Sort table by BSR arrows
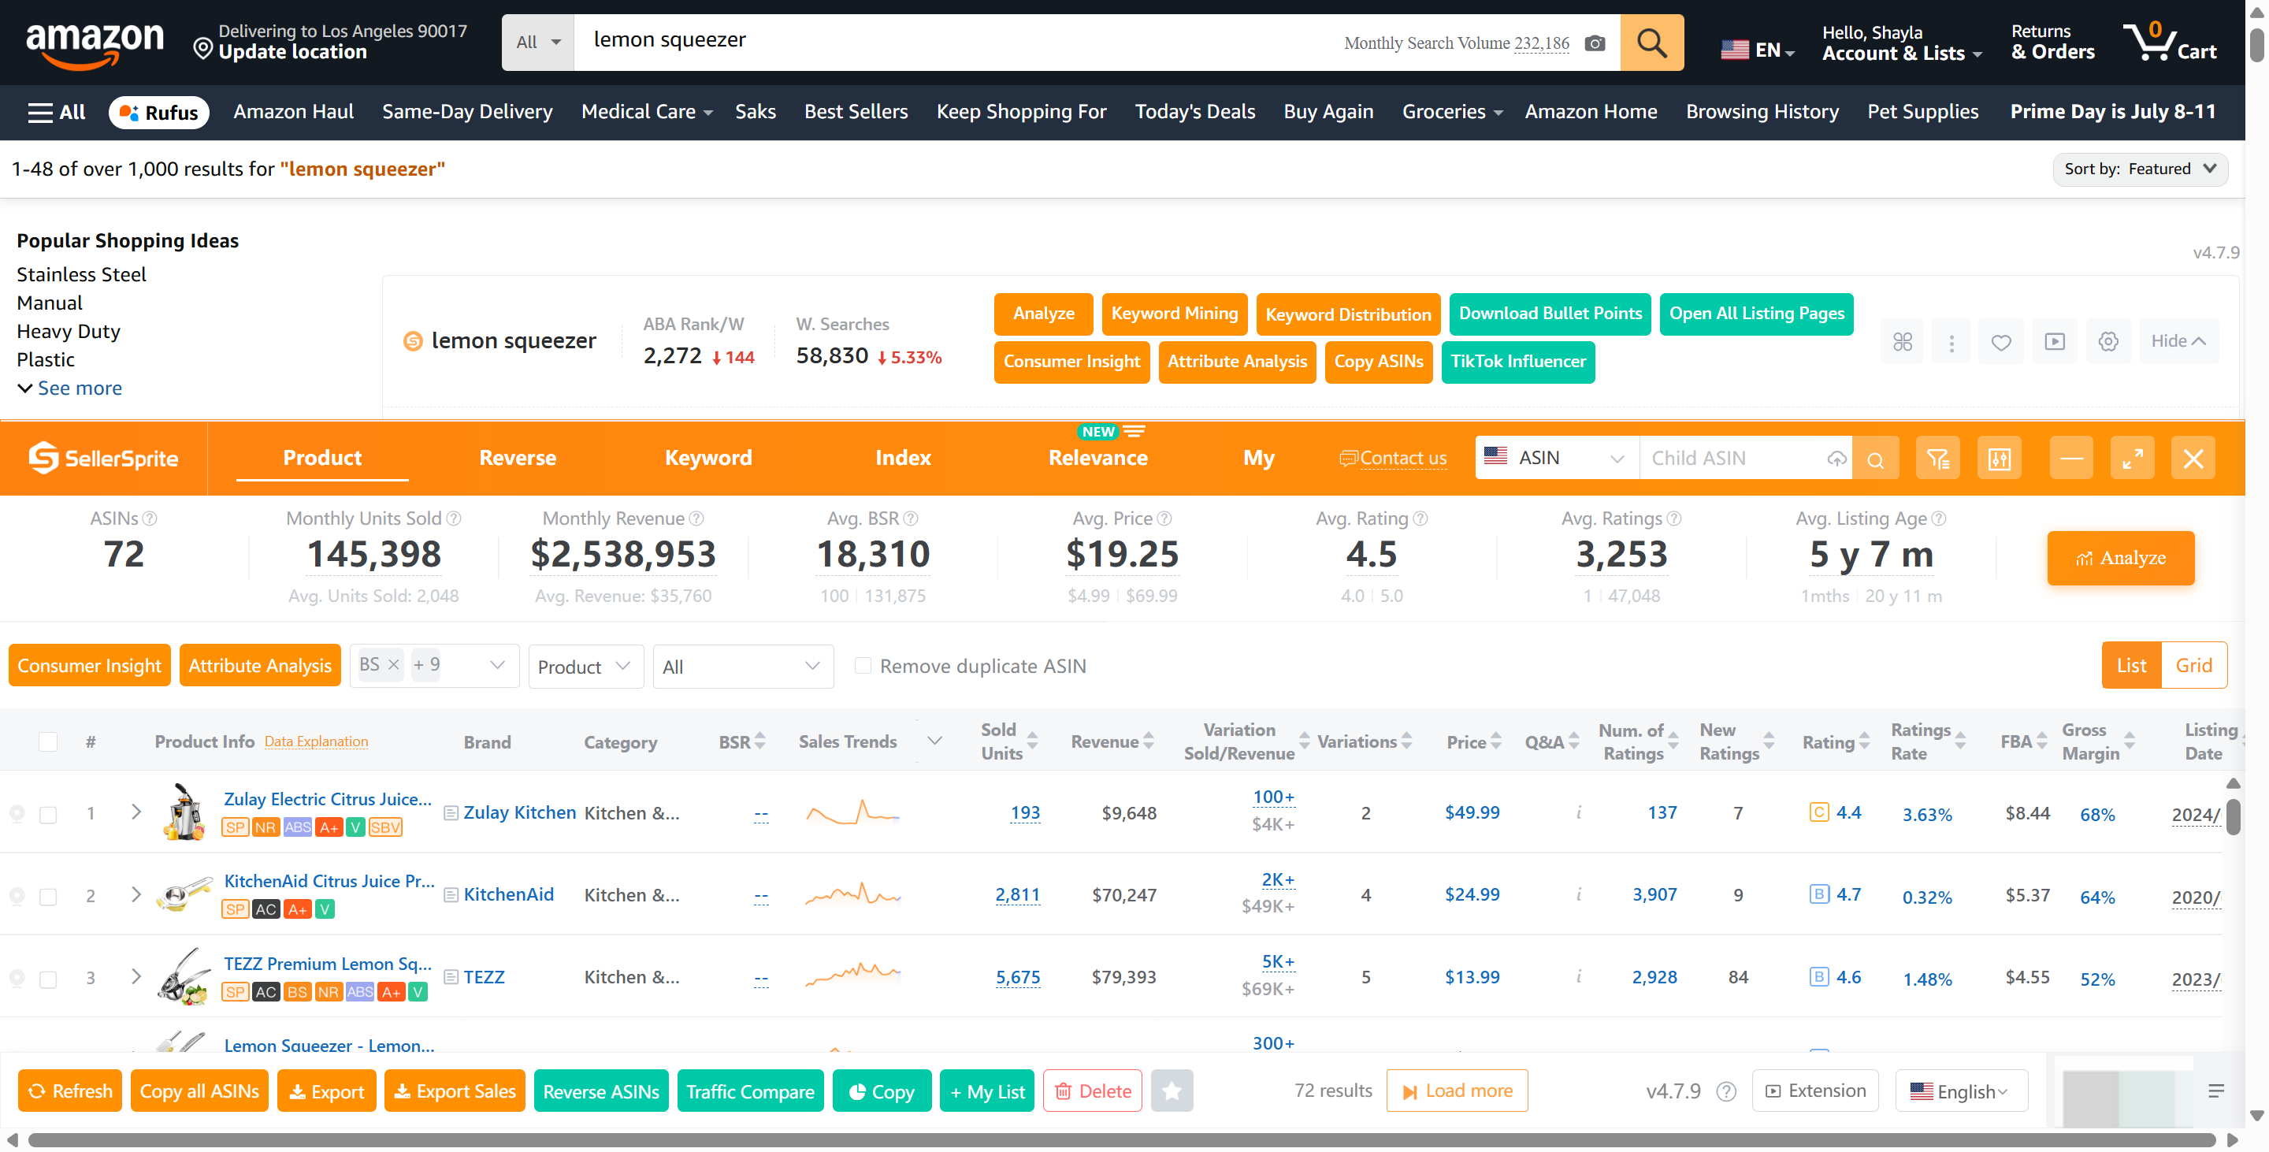Screen dimensions: 2269x1152 759,741
